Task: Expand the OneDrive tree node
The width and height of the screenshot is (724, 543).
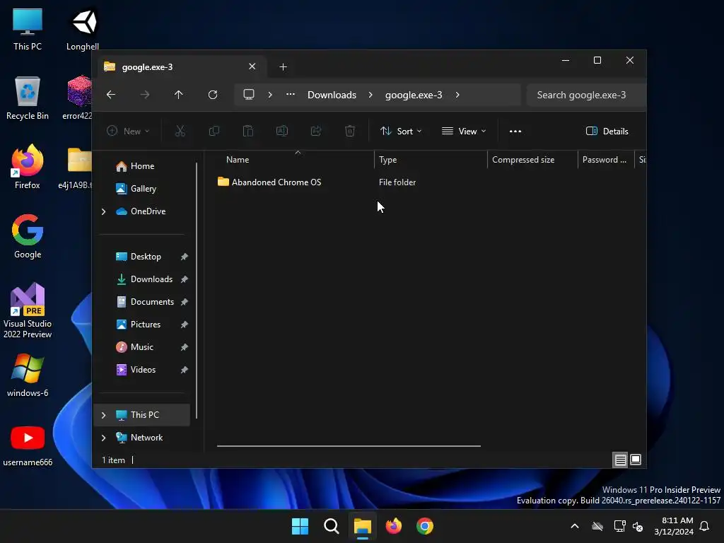Action: (x=103, y=211)
